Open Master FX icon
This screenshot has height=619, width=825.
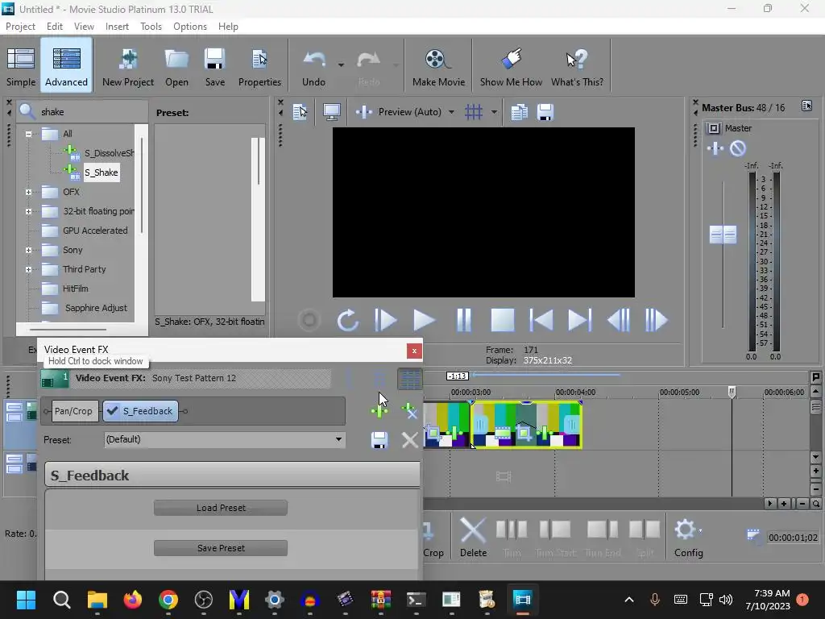[715, 148]
